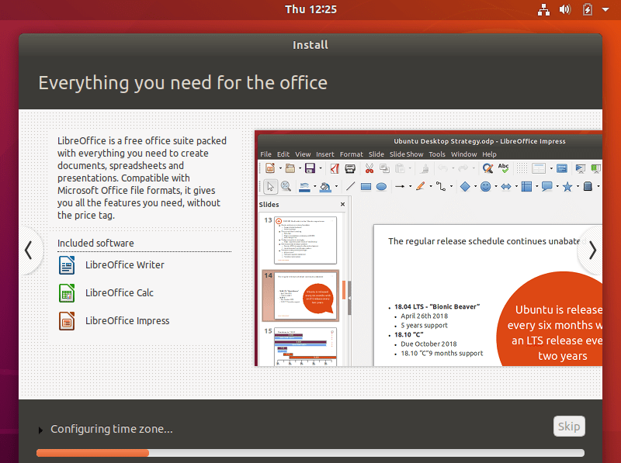
Task: Open the Format menu in Impress
Action: point(352,154)
